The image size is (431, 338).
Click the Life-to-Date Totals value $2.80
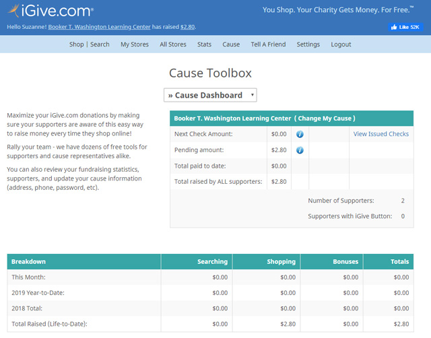point(401,324)
